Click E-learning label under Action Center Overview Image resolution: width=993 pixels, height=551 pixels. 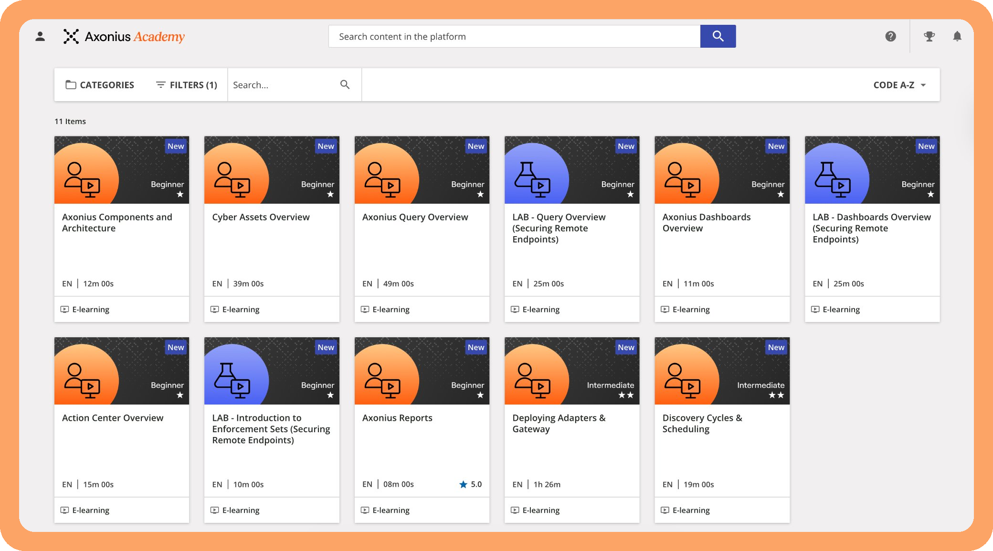pyautogui.click(x=91, y=510)
